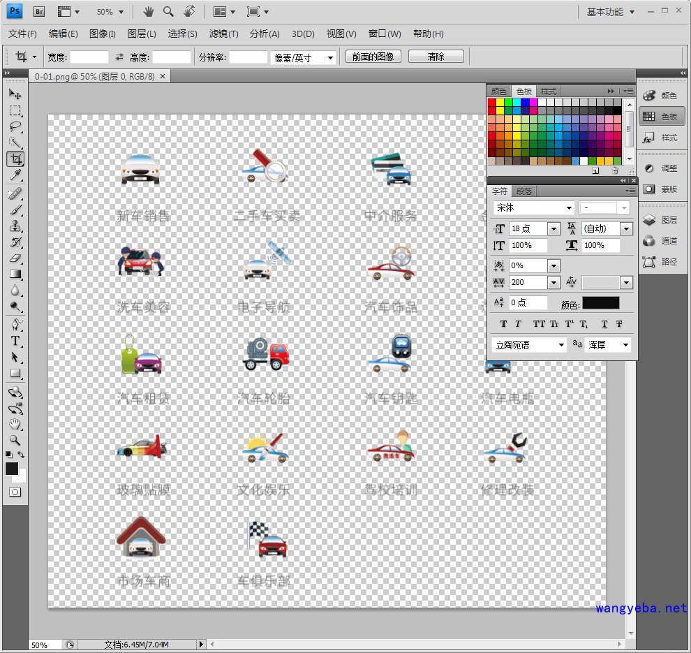Select the Eyedropper tool
Screen dimensions: 691x653
15,175
